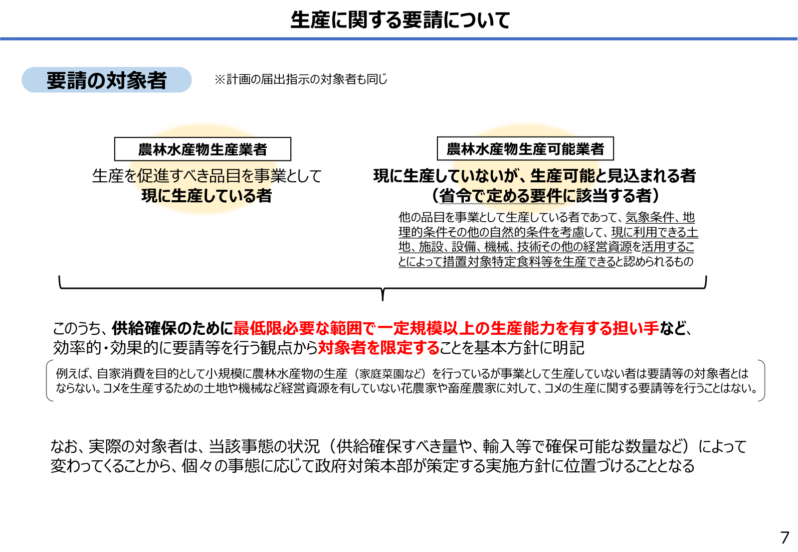This screenshot has height=552, width=798.
Task: Select the 農林水産物生産業者 boxed heading
Action: point(202,149)
